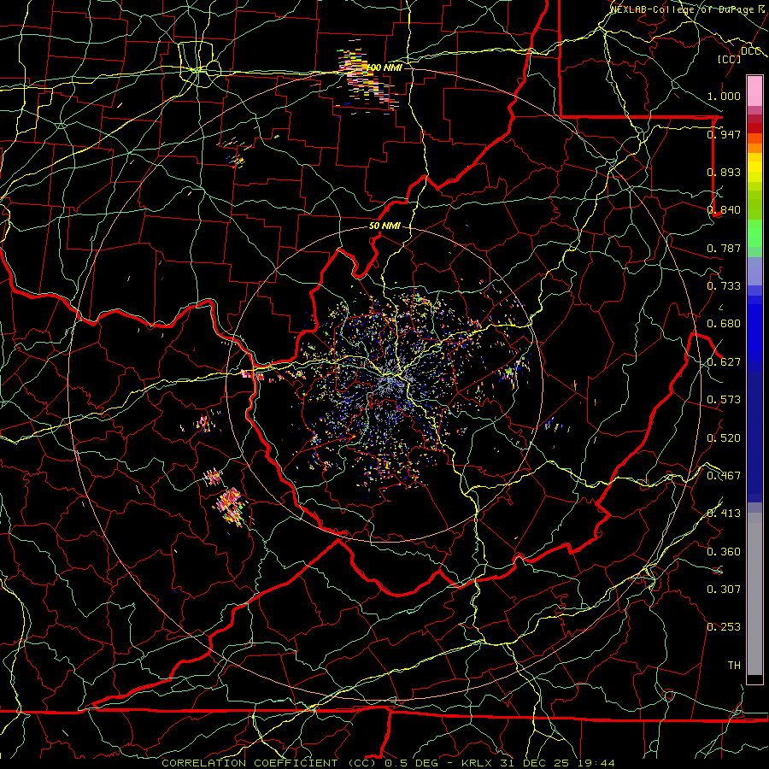Viewport: 769px width, 769px height.
Task: Click the echo cluster beside the 100 NMI label
Action: click(366, 79)
